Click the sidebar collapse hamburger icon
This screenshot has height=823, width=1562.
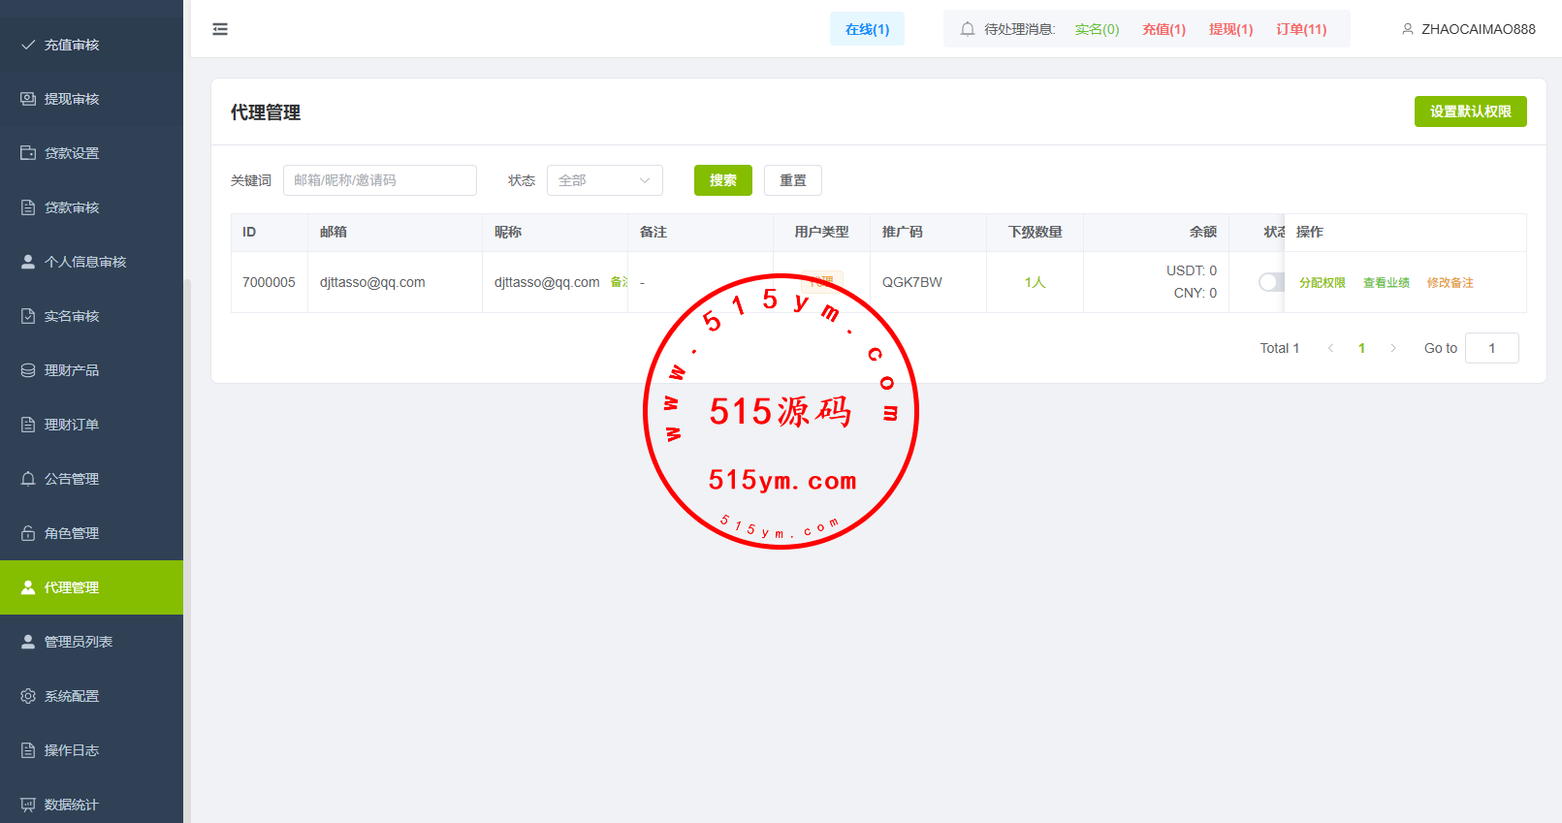tap(220, 29)
